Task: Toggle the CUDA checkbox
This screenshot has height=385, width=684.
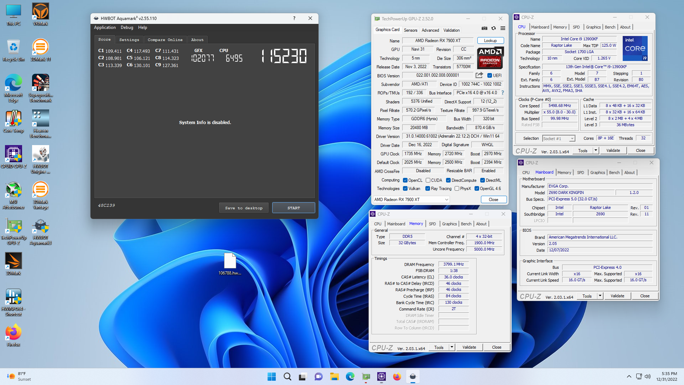Action: click(428, 180)
